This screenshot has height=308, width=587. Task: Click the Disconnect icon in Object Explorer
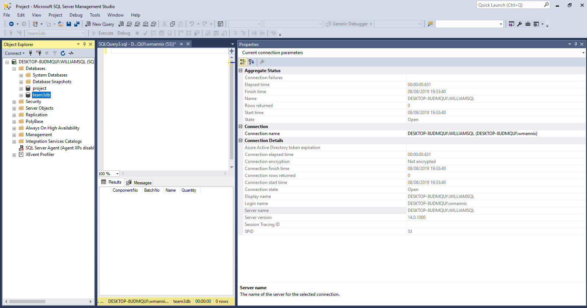click(x=39, y=53)
